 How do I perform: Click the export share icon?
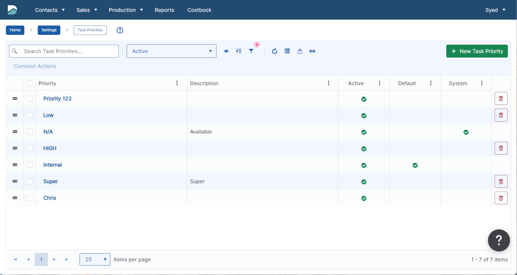click(x=300, y=51)
